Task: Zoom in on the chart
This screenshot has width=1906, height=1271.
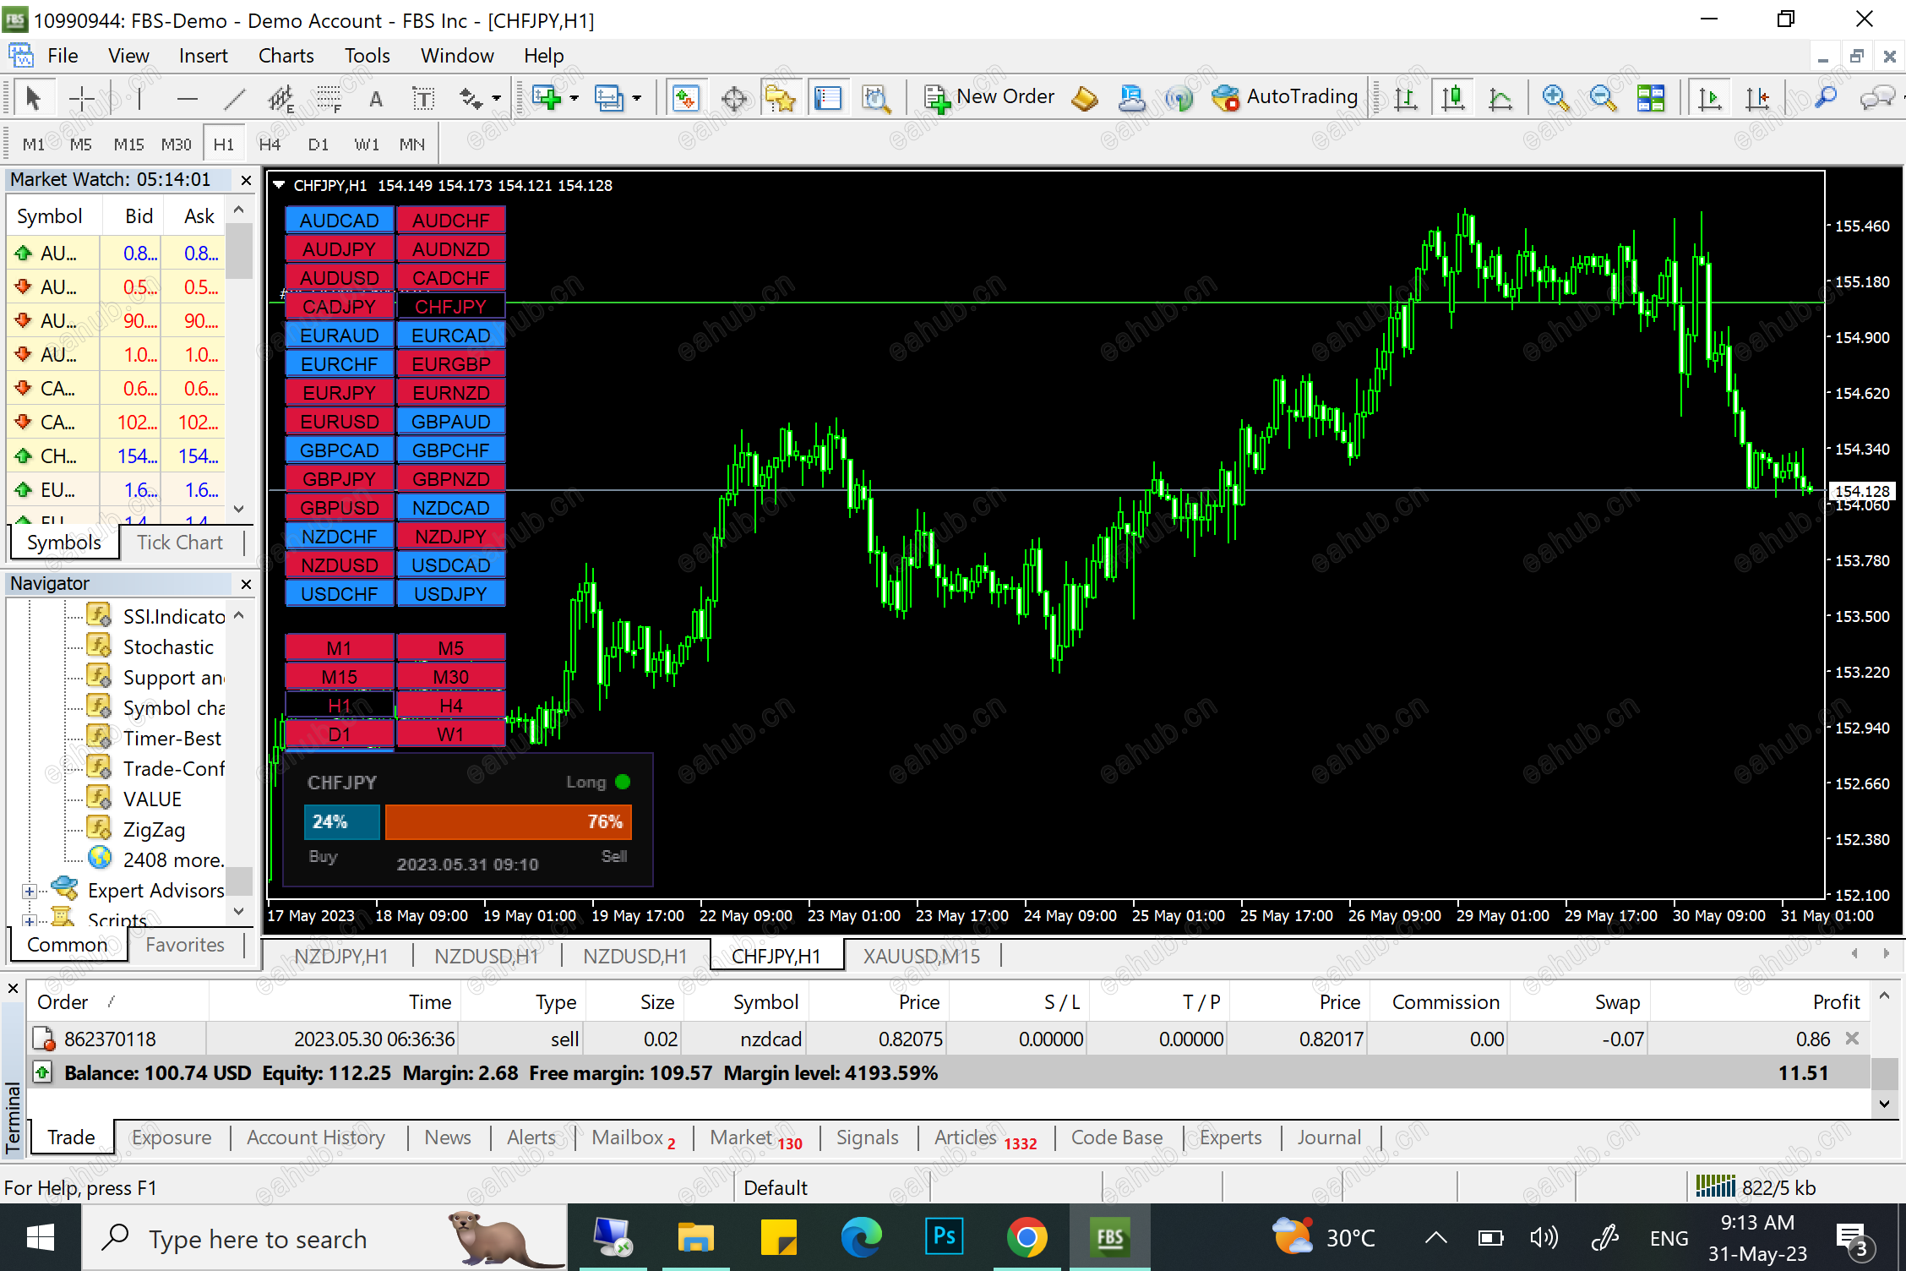Action: tap(1555, 97)
